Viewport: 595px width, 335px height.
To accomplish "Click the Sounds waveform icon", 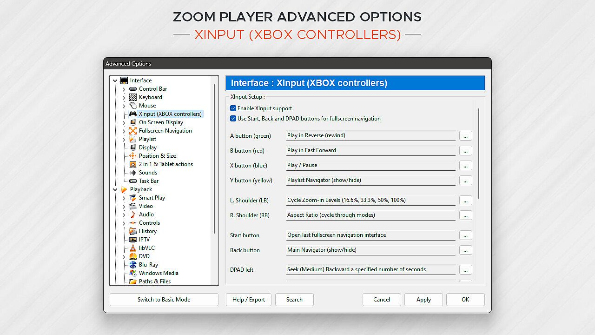I will point(133,173).
